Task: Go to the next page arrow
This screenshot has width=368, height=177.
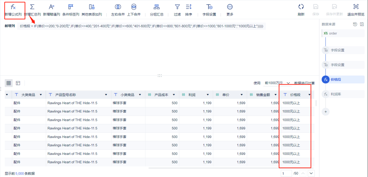Action: (311, 173)
